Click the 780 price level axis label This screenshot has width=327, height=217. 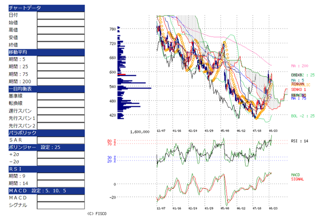[x=112, y=29]
